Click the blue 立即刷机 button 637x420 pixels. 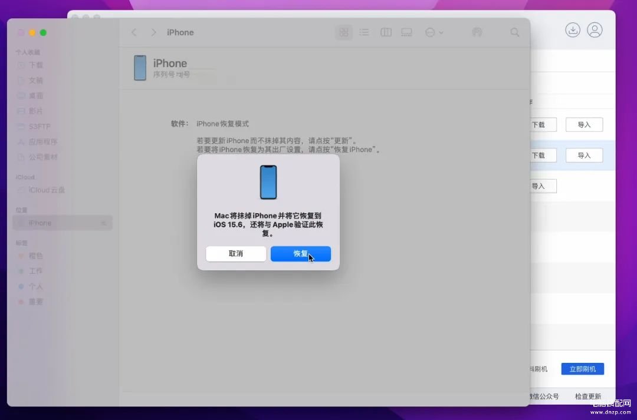click(583, 369)
